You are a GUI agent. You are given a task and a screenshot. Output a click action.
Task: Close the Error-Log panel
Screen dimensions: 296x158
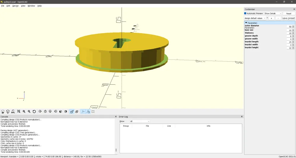click(242, 117)
